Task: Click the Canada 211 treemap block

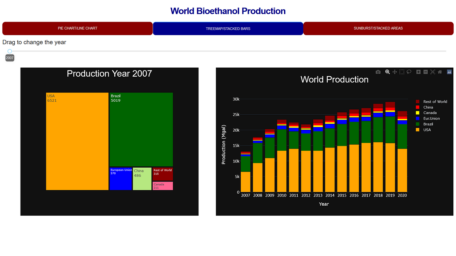Action: point(163,186)
